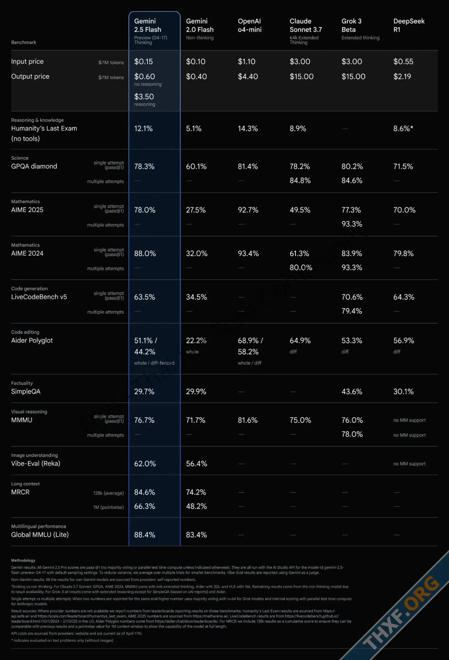
Task: Select the Global MMLU (Lite) label
Action: click(40, 535)
